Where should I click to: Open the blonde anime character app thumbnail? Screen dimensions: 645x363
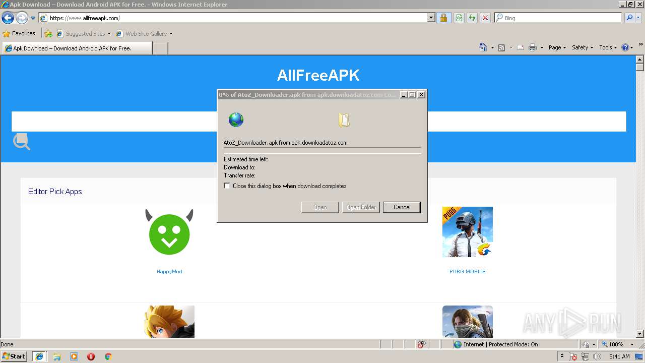tap(169, 322)
